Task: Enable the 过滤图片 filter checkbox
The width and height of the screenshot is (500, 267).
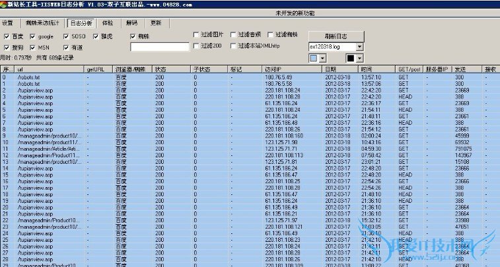Action: point(196,35)
